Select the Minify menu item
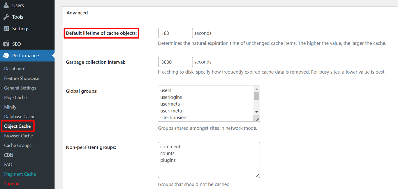The width and height of the screenshot is (398, 189). [10, 107]
